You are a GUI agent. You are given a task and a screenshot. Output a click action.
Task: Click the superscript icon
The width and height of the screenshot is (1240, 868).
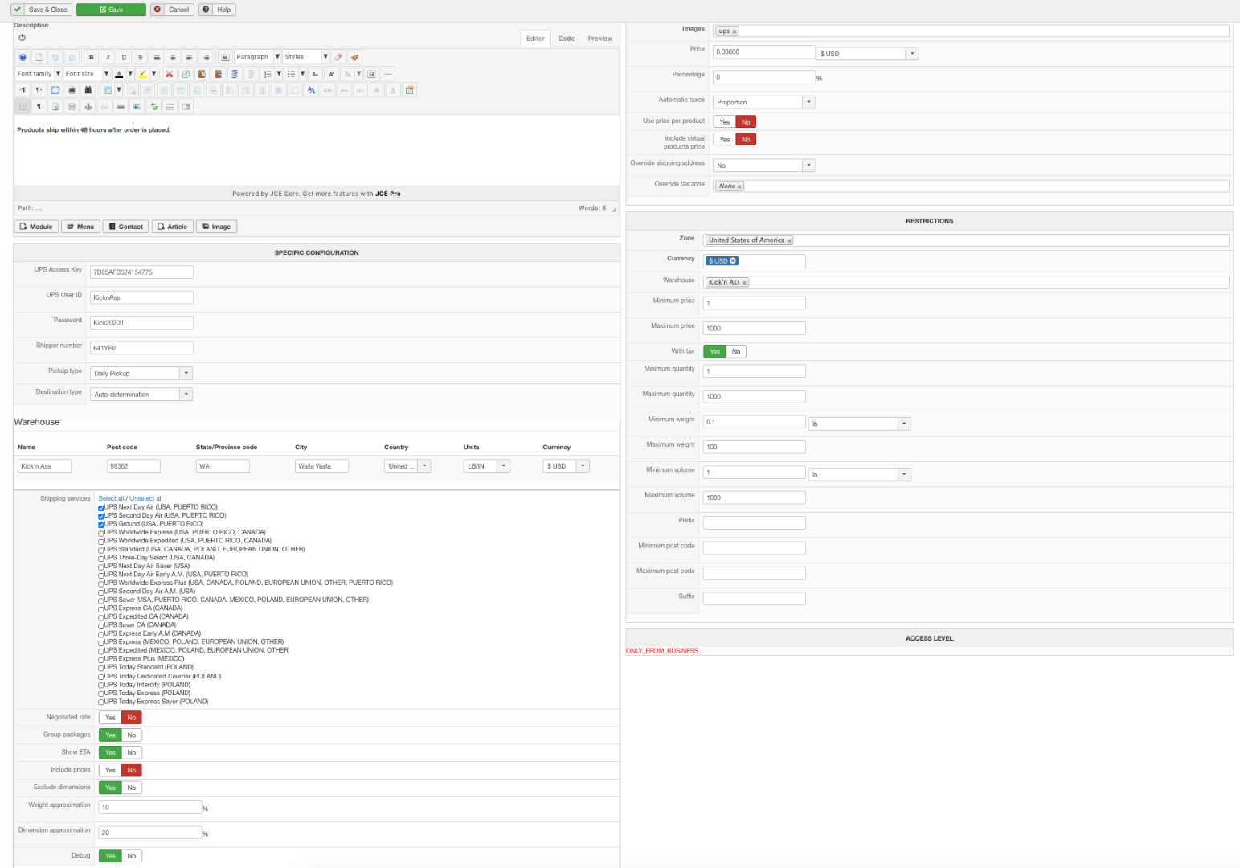331,74
